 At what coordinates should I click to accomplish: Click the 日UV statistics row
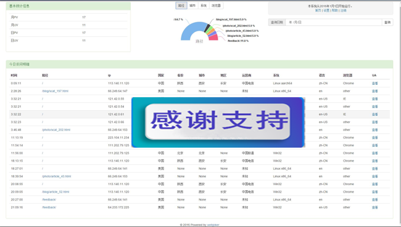pyautogui.click(x=68, y=41)
